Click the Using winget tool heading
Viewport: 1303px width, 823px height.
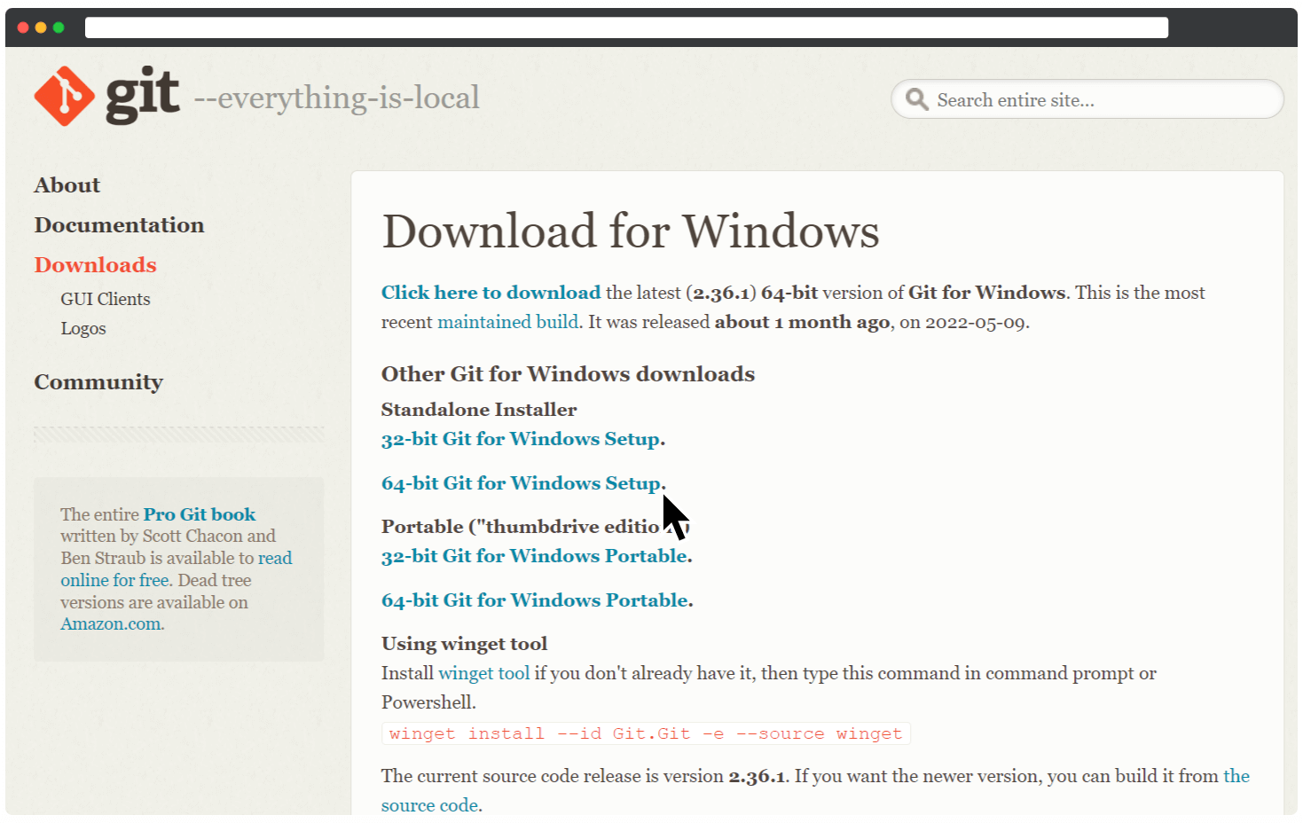click(465, 644)
